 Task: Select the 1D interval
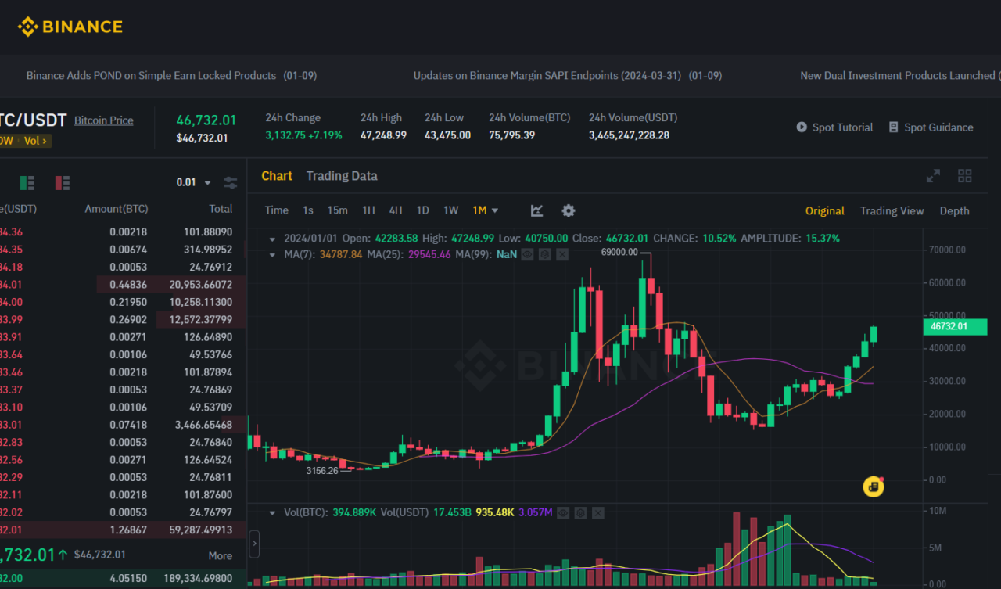click(x=422, y=210)
